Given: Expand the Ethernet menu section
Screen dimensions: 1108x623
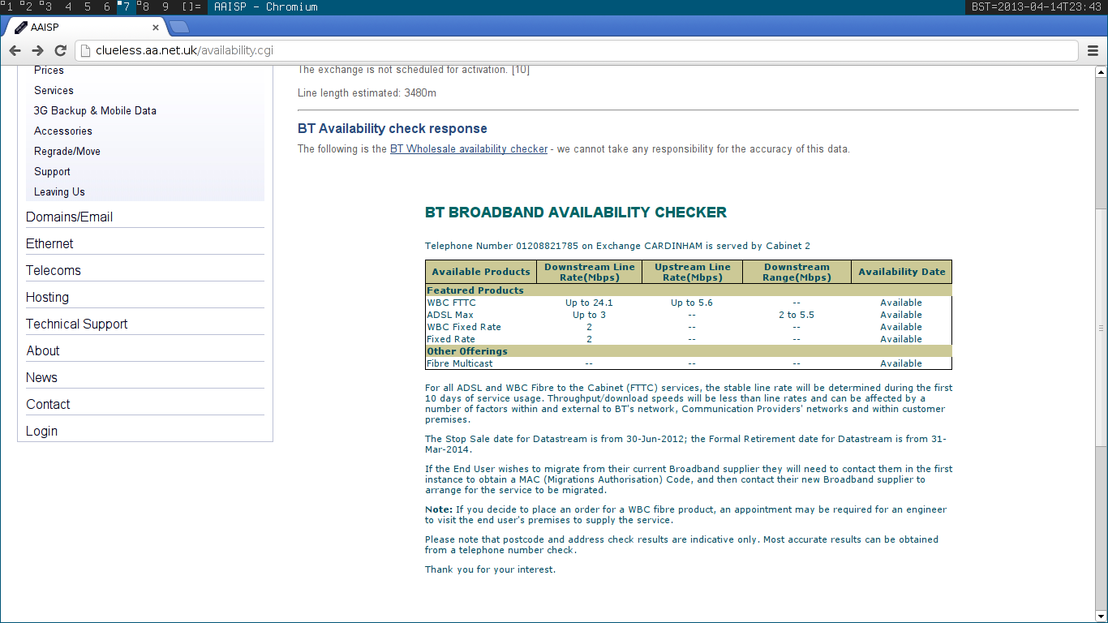Looking at the screenshot, I should tap(49, 244).
